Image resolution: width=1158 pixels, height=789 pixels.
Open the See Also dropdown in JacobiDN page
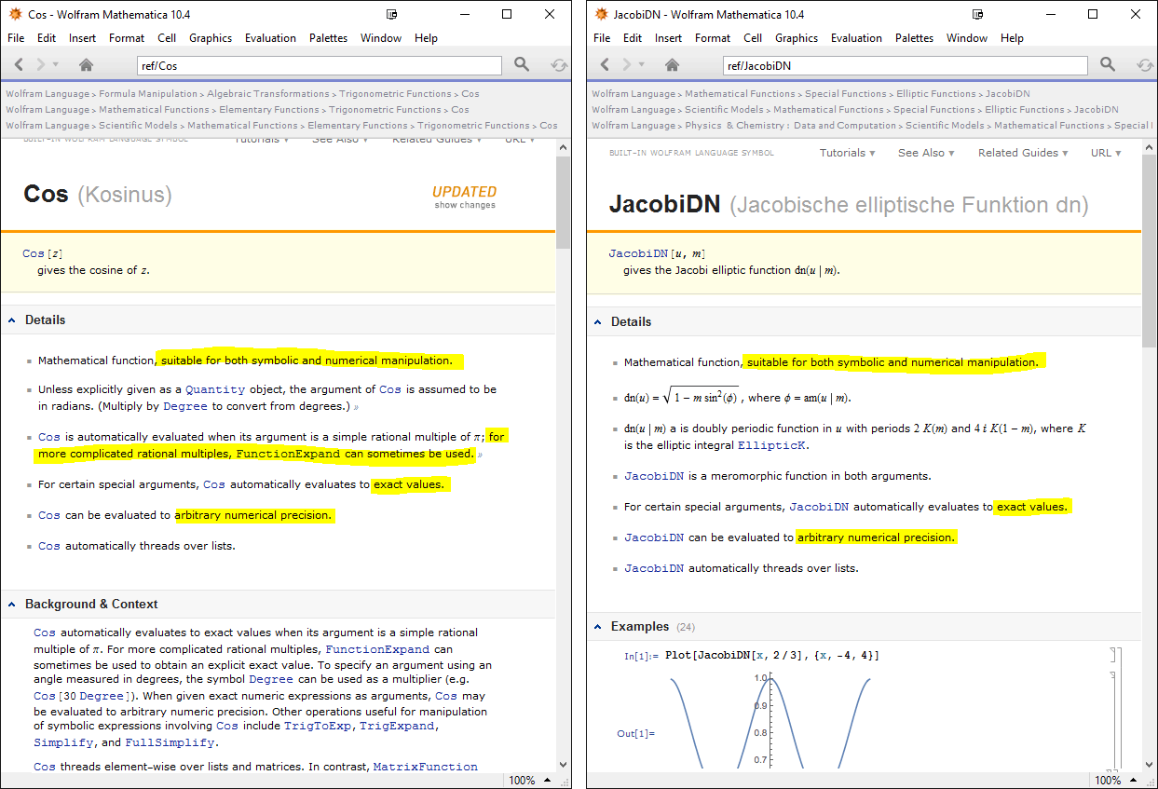(926, 153)
